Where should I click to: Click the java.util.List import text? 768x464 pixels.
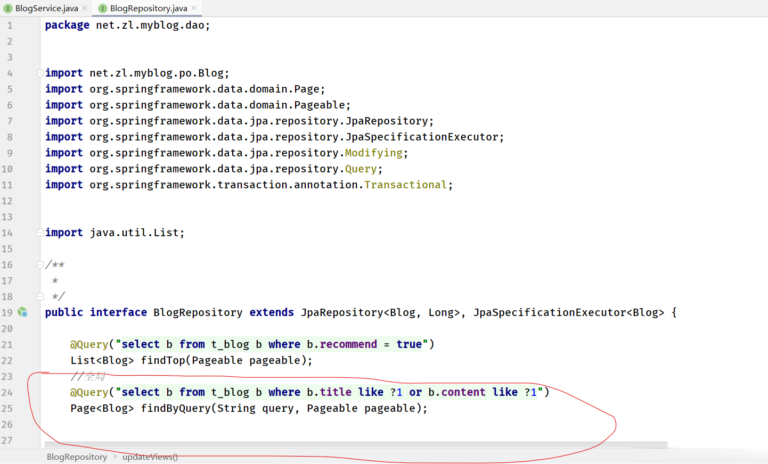(134, 233)
